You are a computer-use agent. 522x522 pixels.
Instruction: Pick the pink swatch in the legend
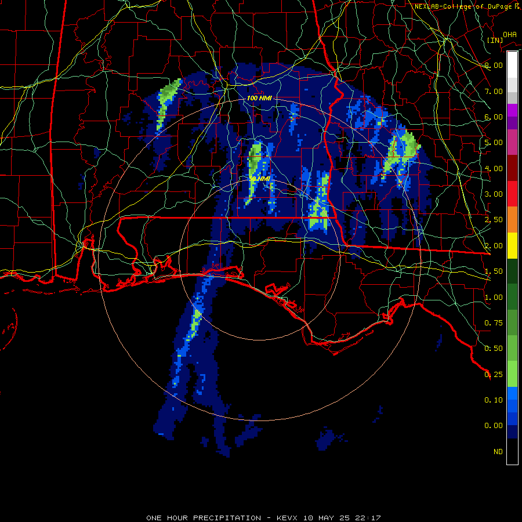coord(512,142)
